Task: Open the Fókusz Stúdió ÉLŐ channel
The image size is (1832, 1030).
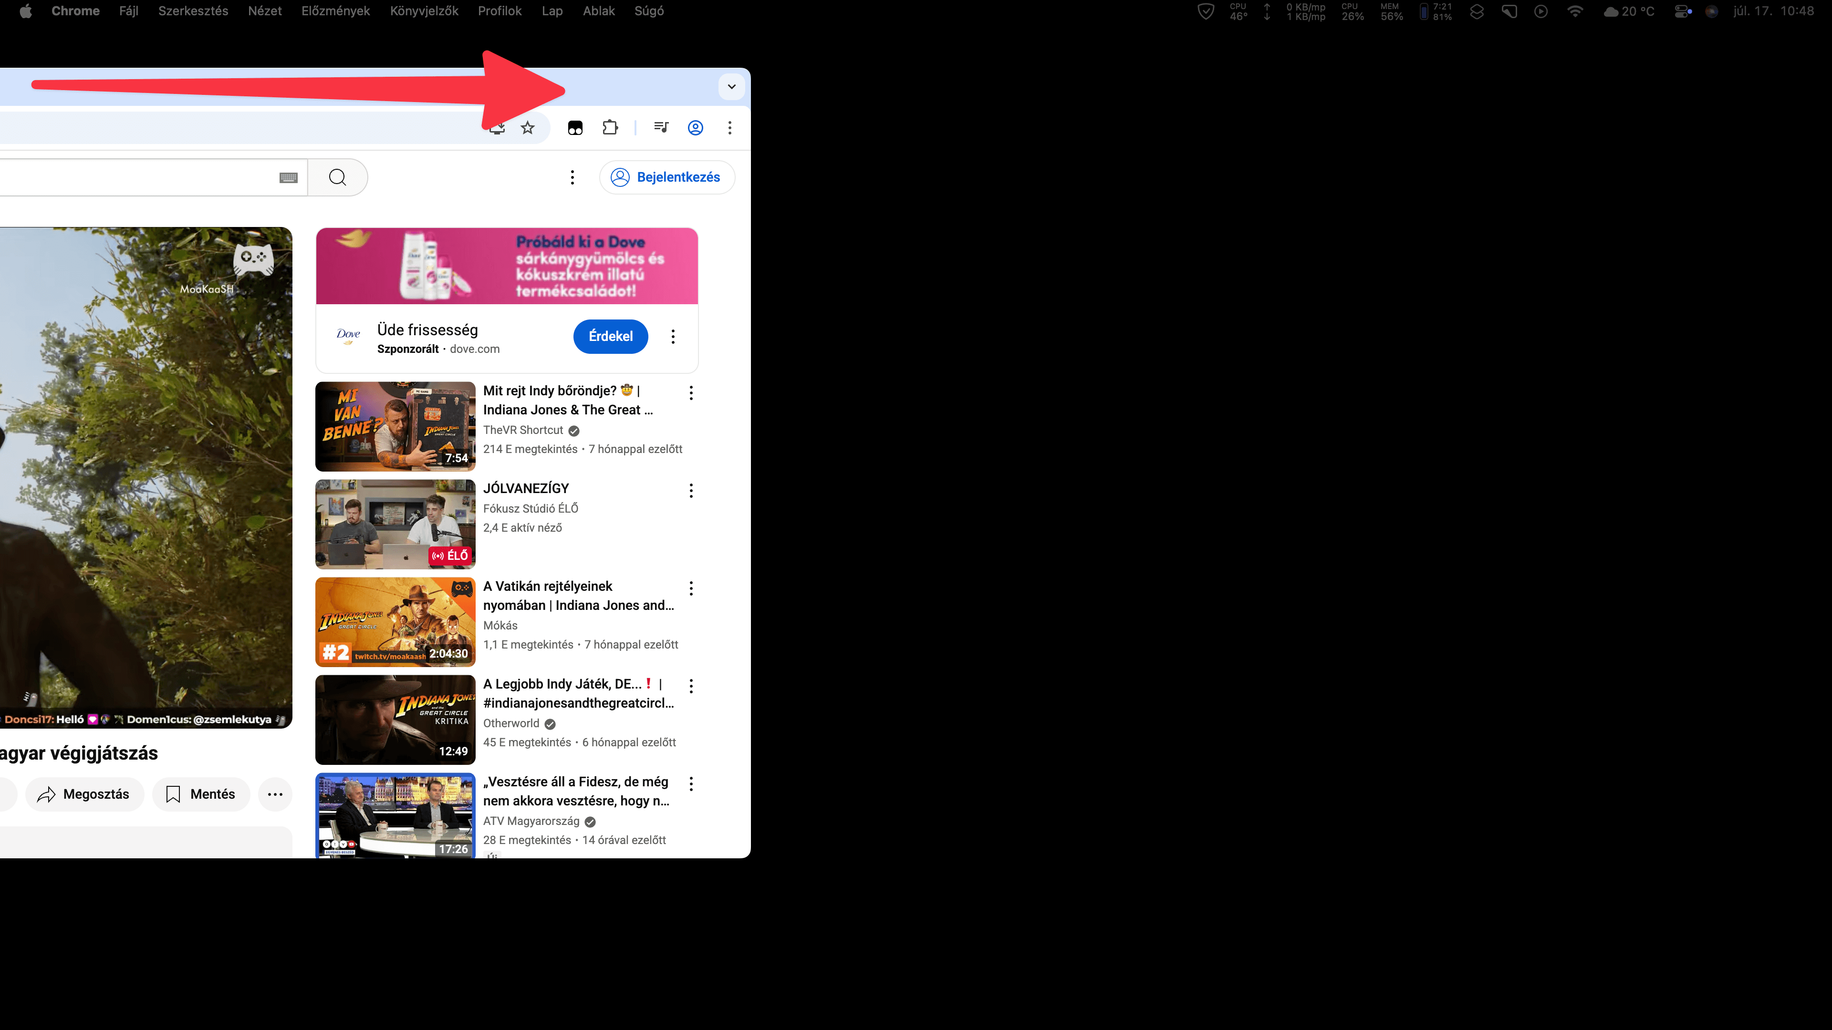Action: click(531, 508)
